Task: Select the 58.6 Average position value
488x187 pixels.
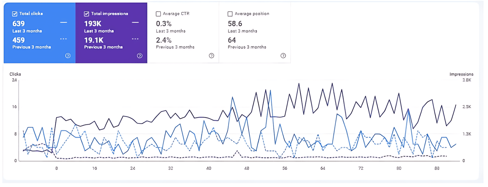Action: tap(235, 24)
